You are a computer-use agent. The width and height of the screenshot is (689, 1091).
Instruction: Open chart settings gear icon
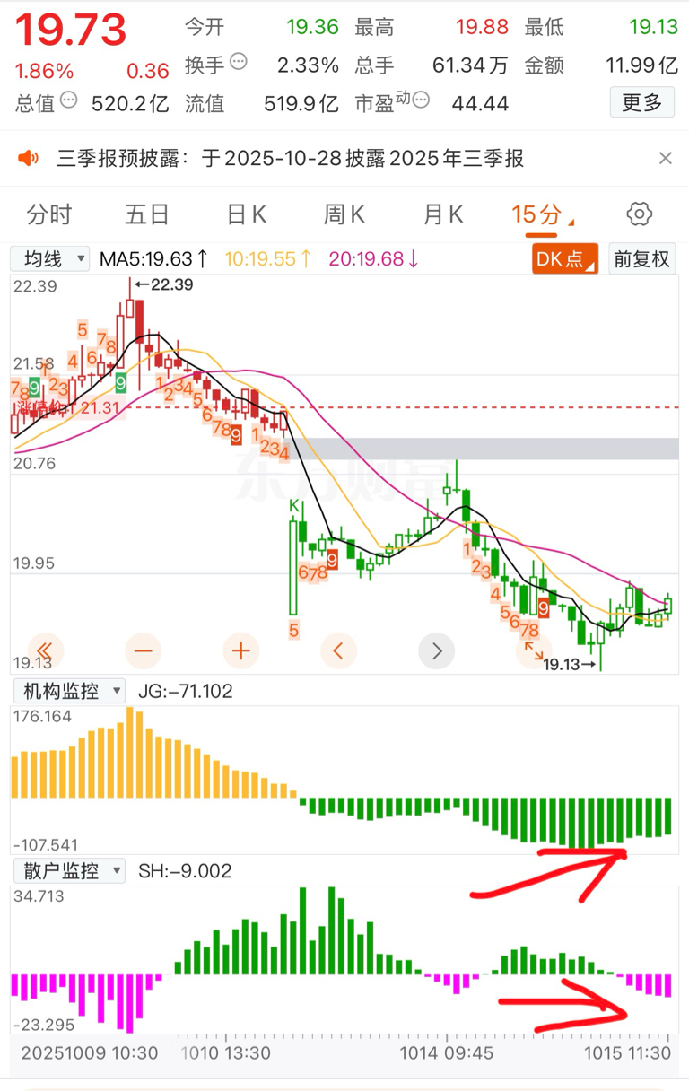pyautogui.click(x=639, y=214)
